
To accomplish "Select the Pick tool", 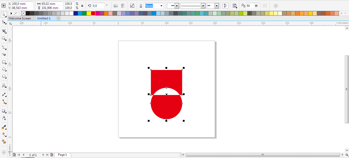I will click(4, 15).
